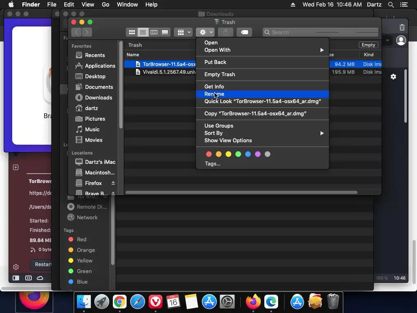Expand the Open With submenu
Viewport: 417px width, 313px height.
(x=262, y=50)
